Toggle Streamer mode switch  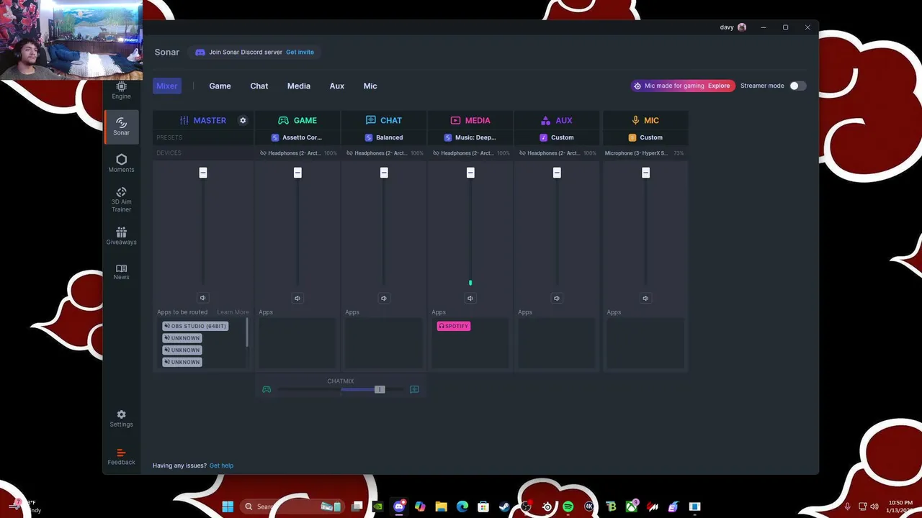click(x=797, y=86)
